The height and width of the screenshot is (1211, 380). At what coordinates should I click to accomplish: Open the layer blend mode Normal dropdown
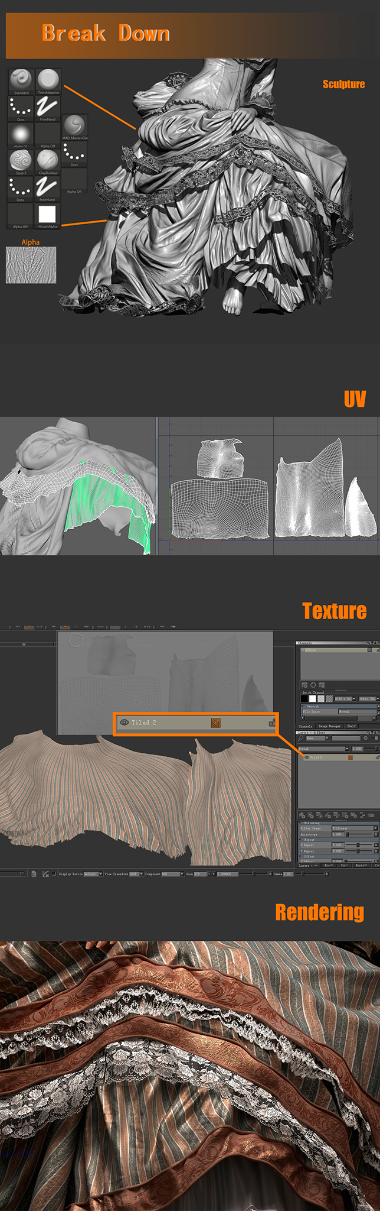(x=323, y=749)
